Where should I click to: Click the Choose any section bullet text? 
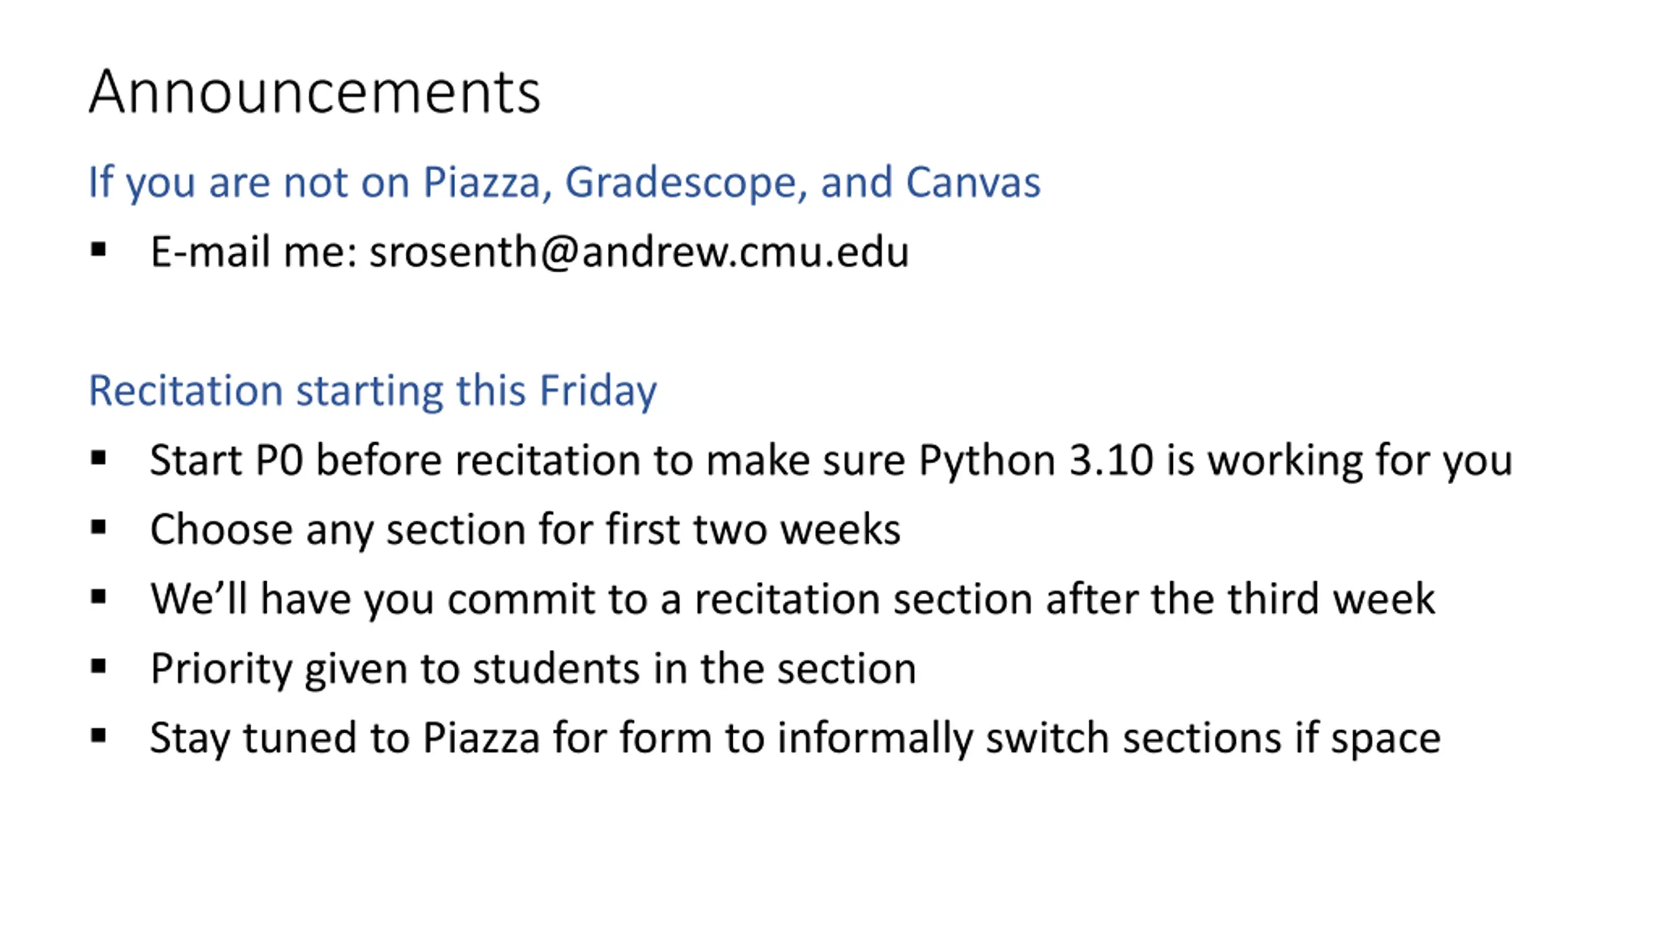tap(525, 530)
